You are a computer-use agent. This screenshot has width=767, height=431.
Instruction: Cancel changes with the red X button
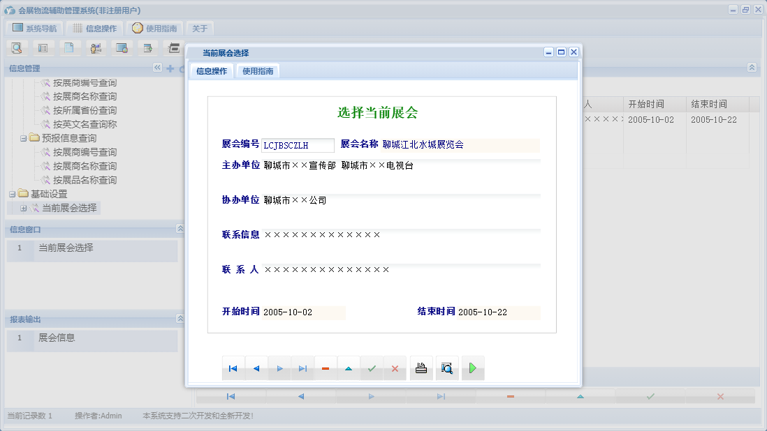[x=395, y=368]
